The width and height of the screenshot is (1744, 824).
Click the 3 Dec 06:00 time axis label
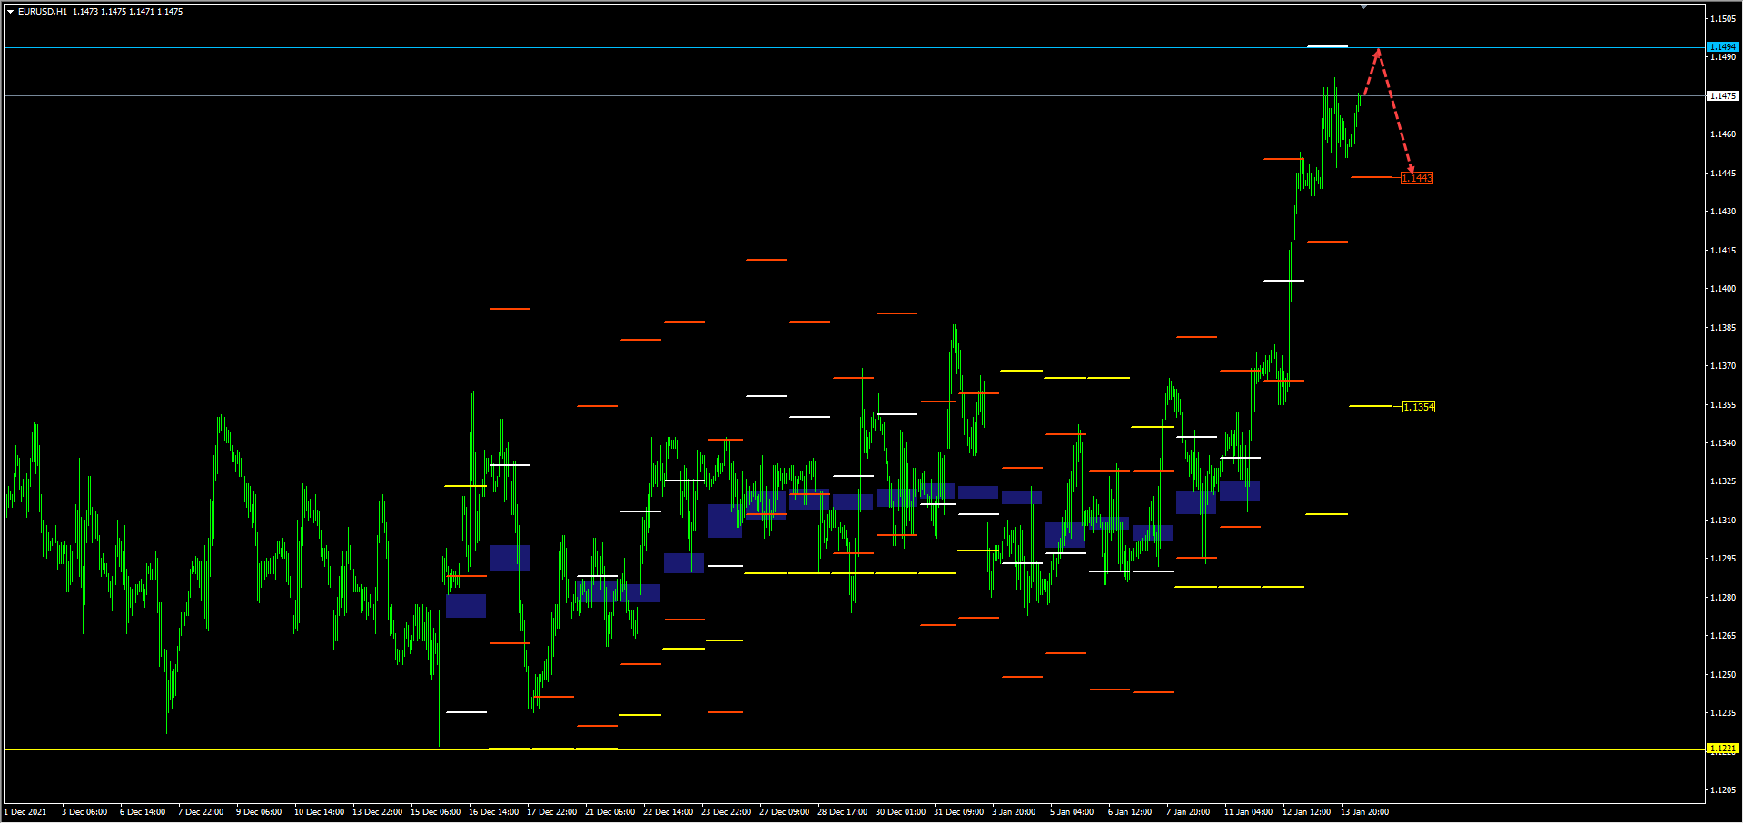pos(84,812)
